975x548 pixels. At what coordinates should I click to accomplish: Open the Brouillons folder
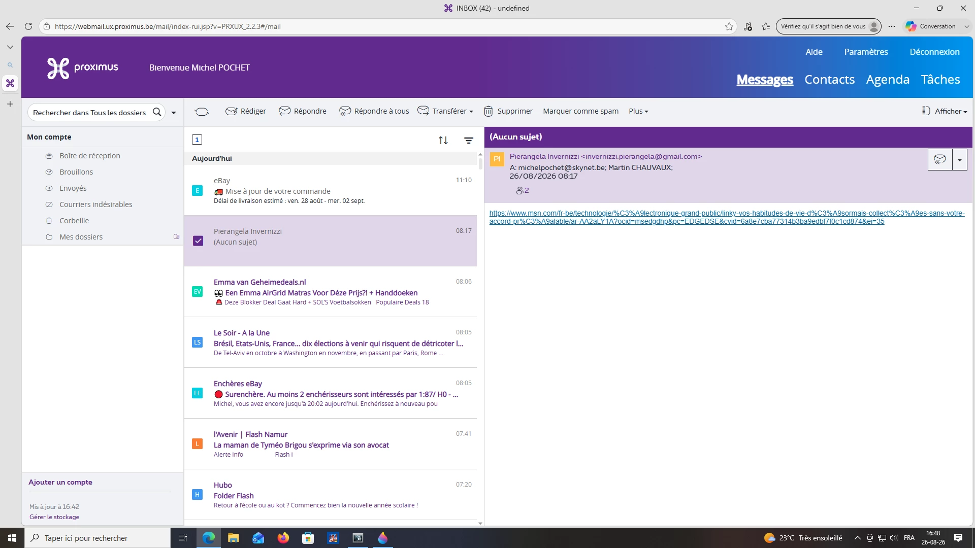(x=76, y=172)
